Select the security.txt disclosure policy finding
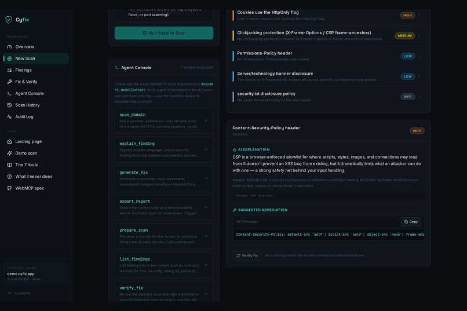Image resolution: width=467 pixels, height=311 pixels. pyautogui.click(x=328, y=97)
